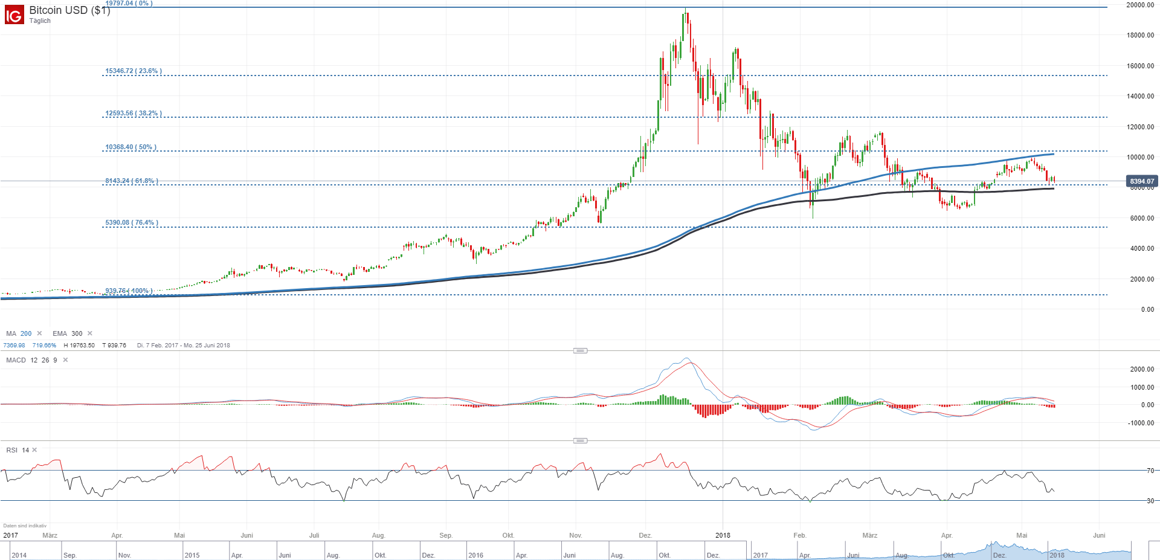Image resolution: width=1160 pixels, height=560 pixels.
Task: Select the 939.76 (100%) Fibonacci label
Action: [129, 291]
